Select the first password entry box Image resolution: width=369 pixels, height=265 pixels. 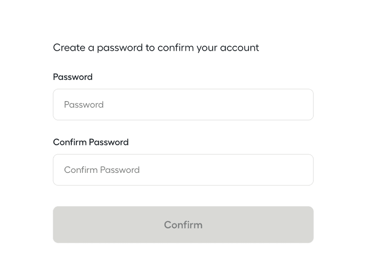point(183,104)
